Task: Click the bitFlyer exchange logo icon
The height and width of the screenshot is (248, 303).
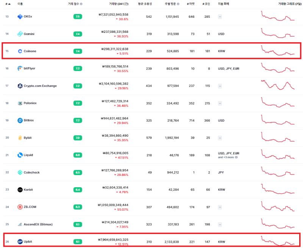Action: 20,68
